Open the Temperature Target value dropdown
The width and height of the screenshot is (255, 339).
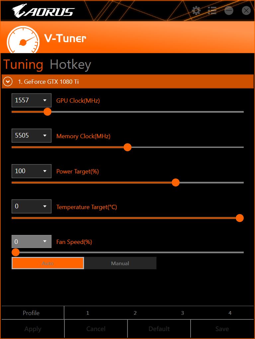click(32, 206)
